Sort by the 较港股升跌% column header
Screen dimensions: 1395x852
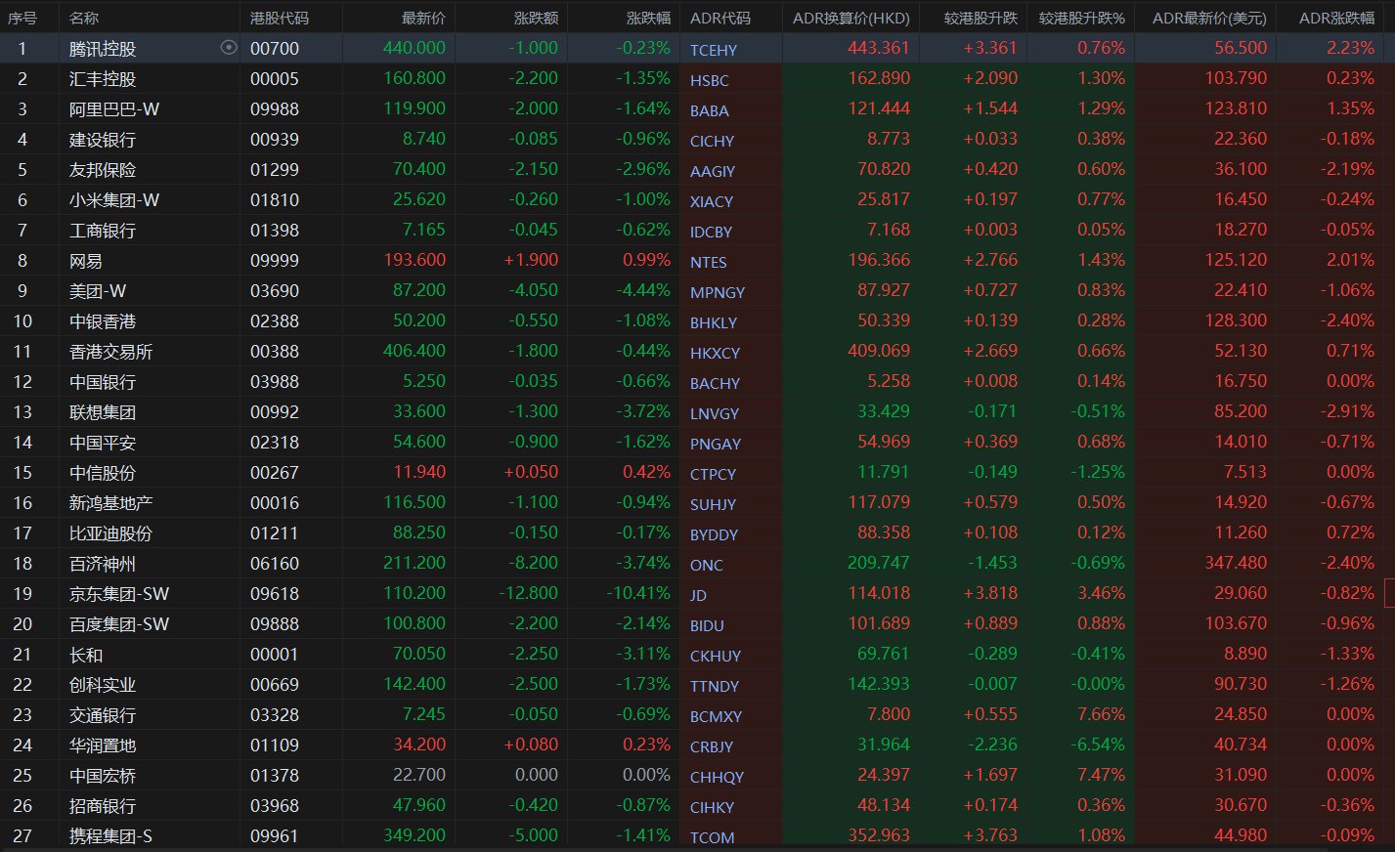coord(1082,18)
